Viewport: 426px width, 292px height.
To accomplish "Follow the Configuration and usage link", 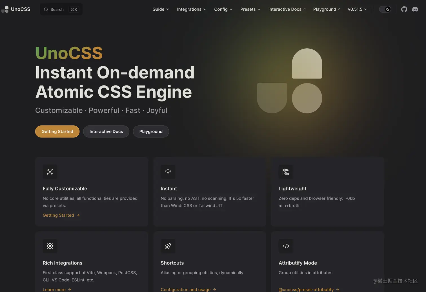I will 188,289.
